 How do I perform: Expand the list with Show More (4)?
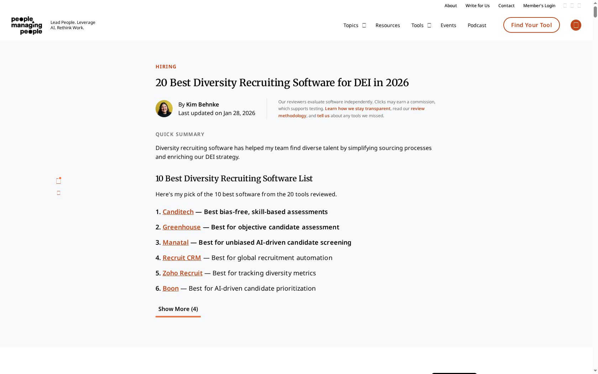pyautogui.click(x=178, y=309)
